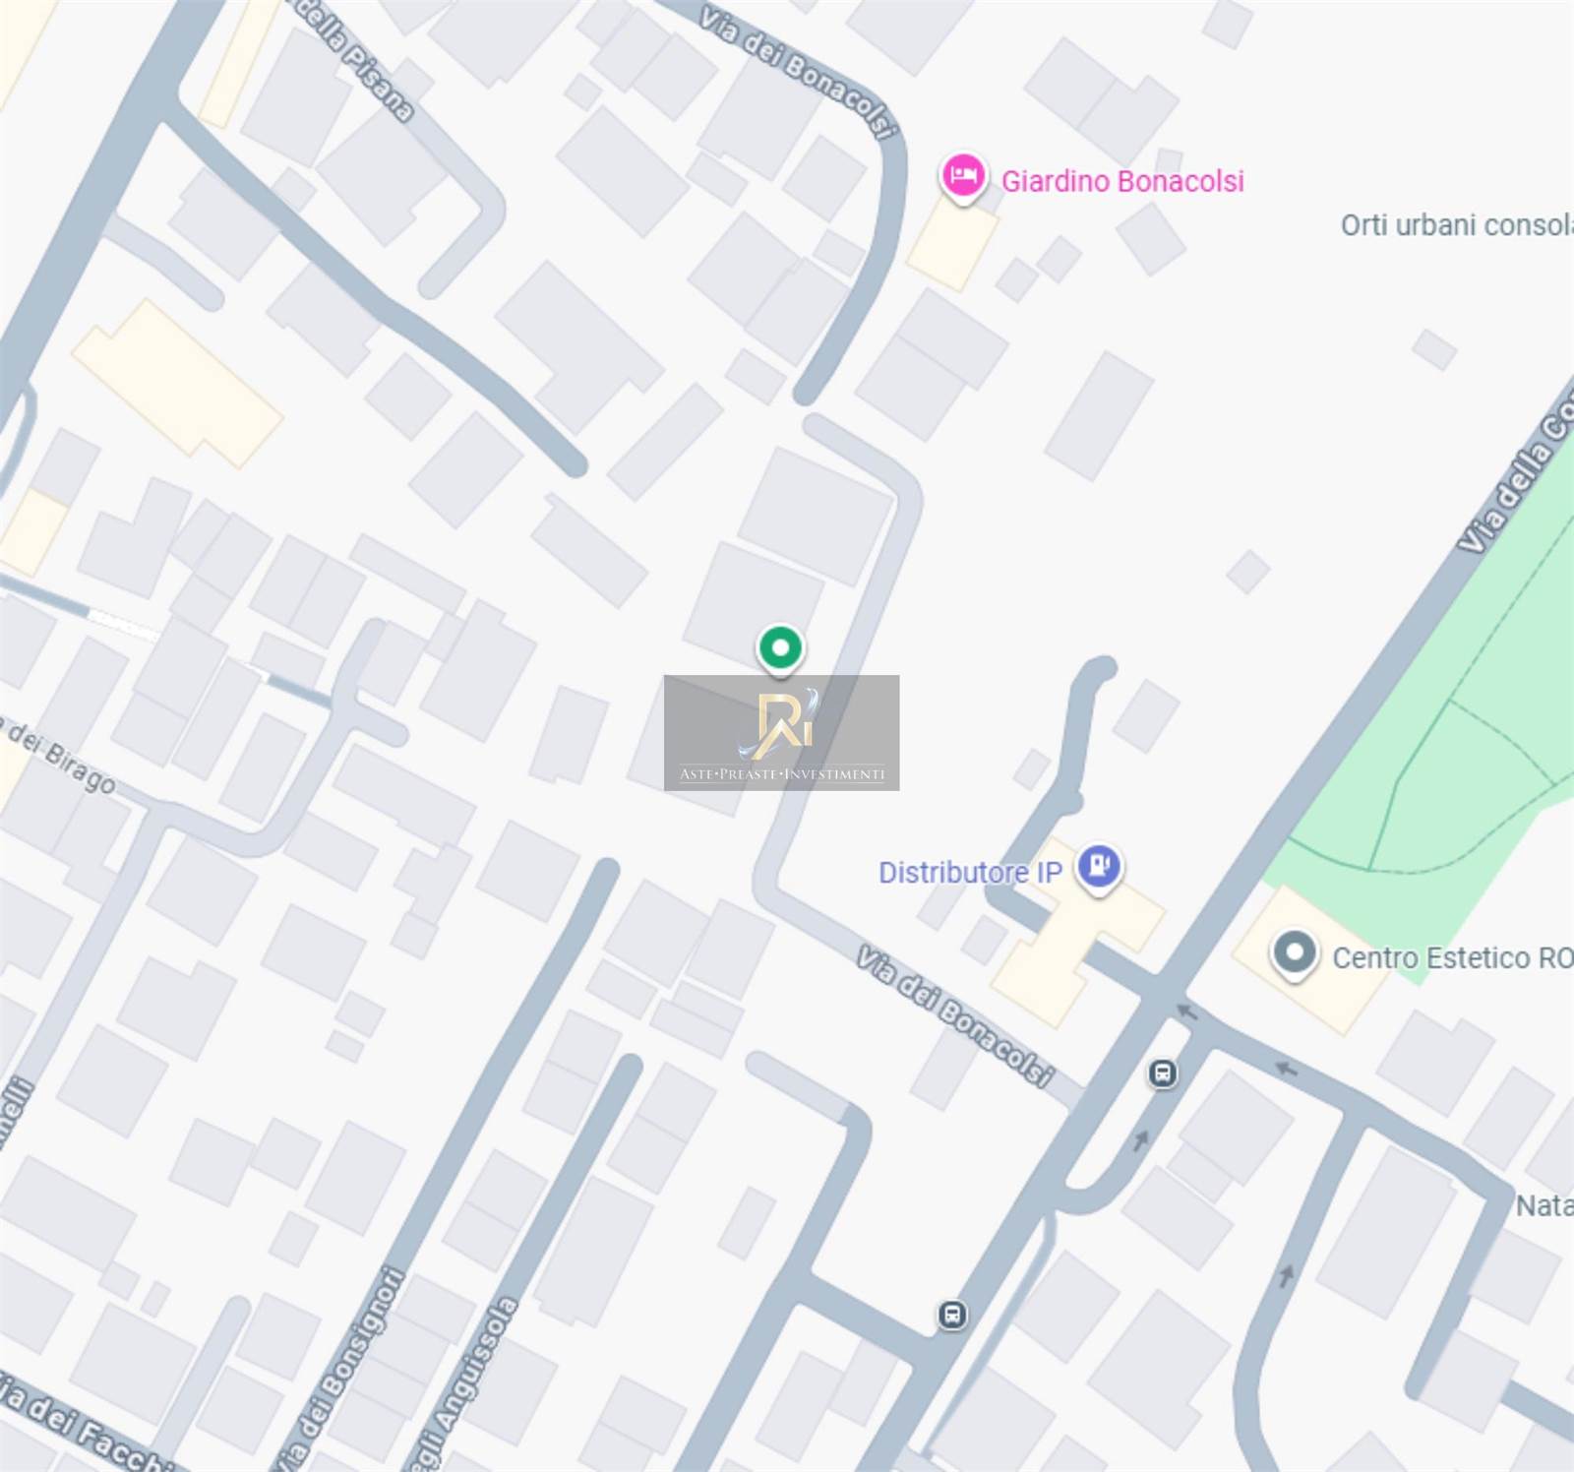Click the Distributore IP gas station icon
Screen dimensions: 1574x1472
coord(1100,869)
